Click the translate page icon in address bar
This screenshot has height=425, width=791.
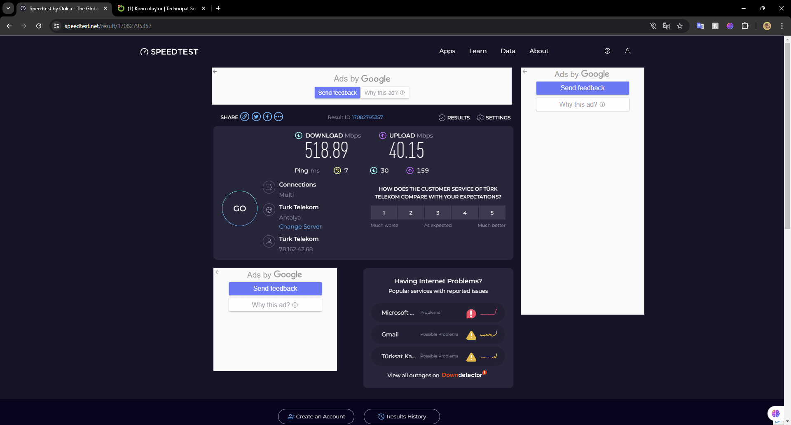click(x=667, y=26)
